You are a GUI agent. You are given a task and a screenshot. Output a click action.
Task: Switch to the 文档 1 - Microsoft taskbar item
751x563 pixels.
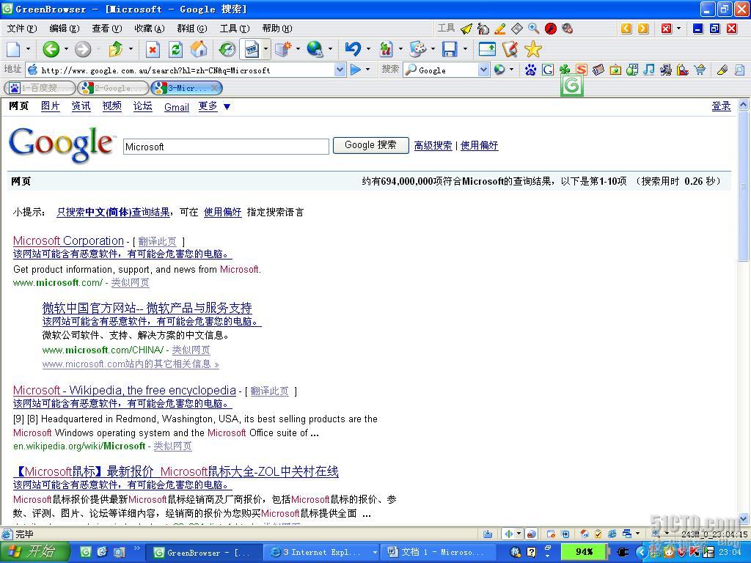438,553
